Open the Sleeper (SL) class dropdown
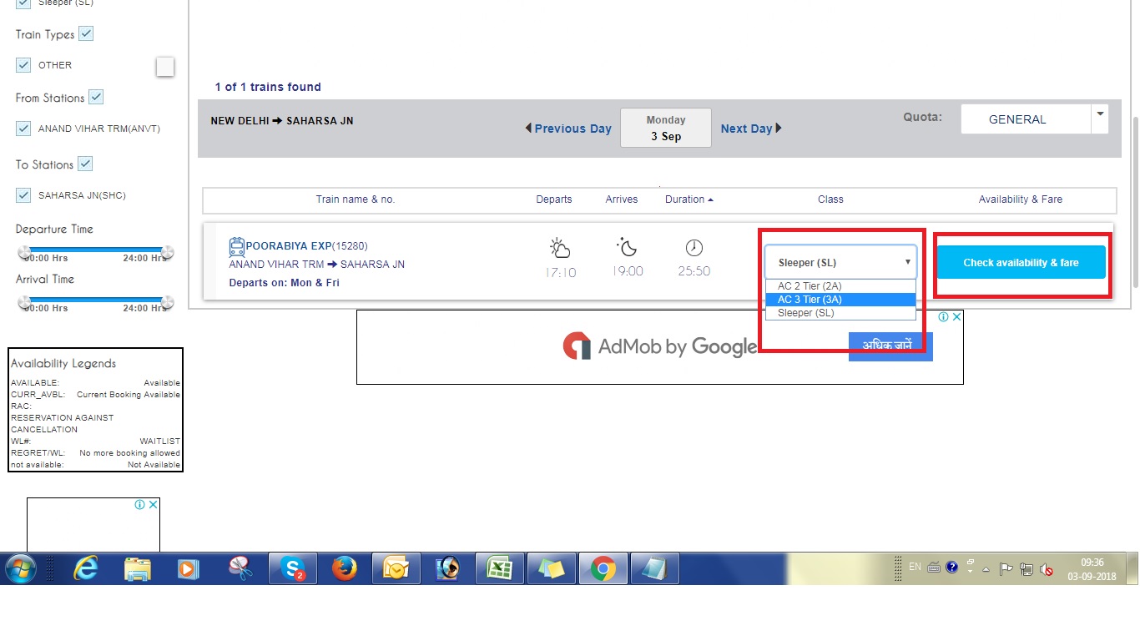 tap(841, 262)
